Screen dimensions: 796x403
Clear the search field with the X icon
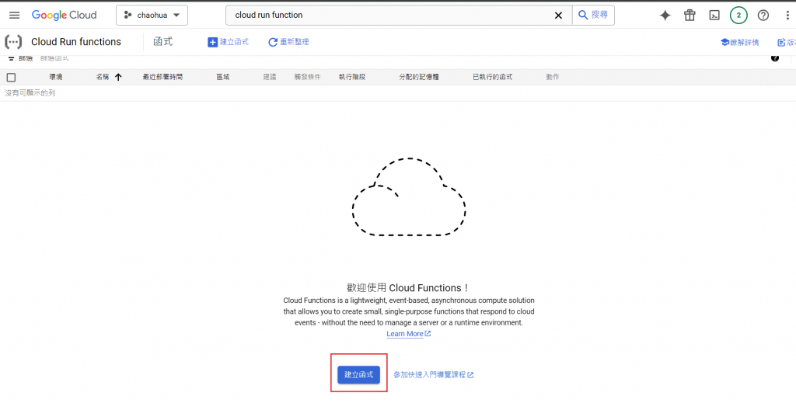pyautogui.click(x=558, y=16)
